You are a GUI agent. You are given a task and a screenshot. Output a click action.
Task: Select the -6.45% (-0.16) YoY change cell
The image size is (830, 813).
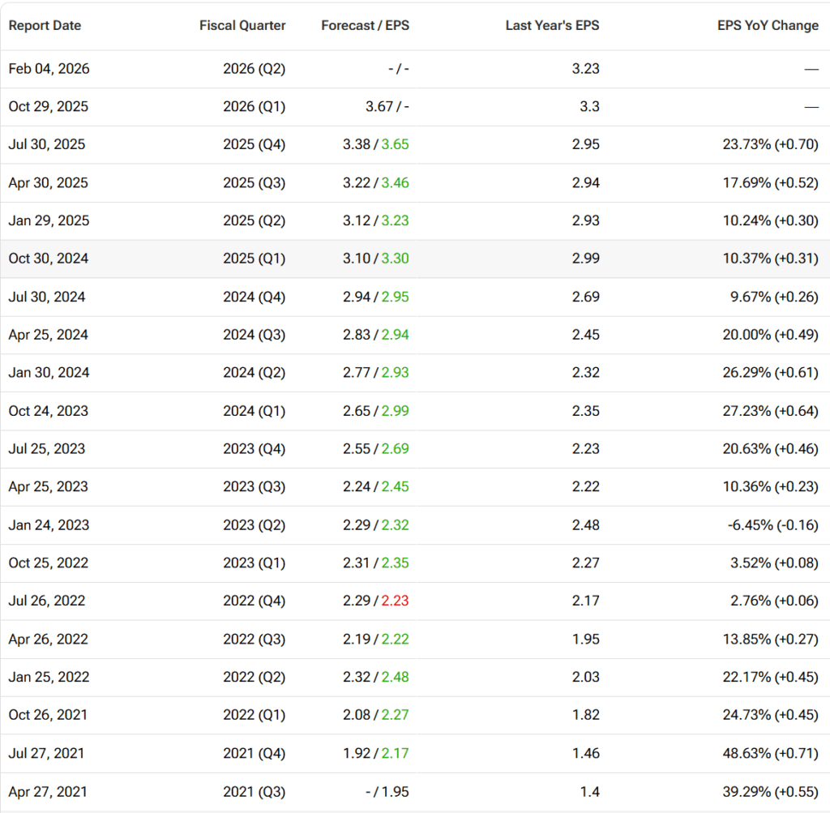pyautogui.click(x=772, y=524)
